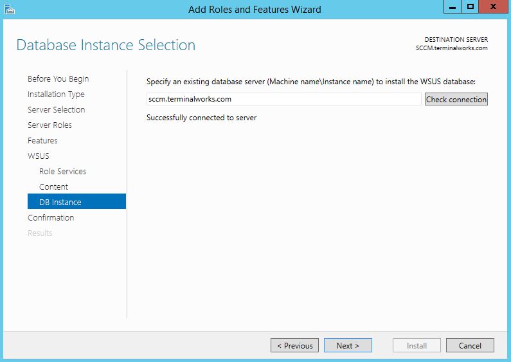Screen dimensions: 511x362
Task: Select the WSUS section in the sidebar
Action: click(x=39, y=156)
